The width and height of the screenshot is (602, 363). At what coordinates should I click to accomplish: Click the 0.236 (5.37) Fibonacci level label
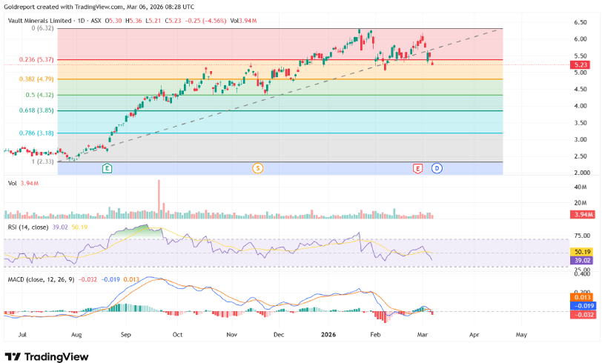[x=39, y=59]
